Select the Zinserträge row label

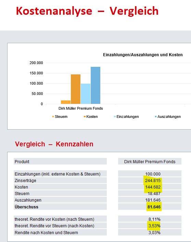[25, 181]
